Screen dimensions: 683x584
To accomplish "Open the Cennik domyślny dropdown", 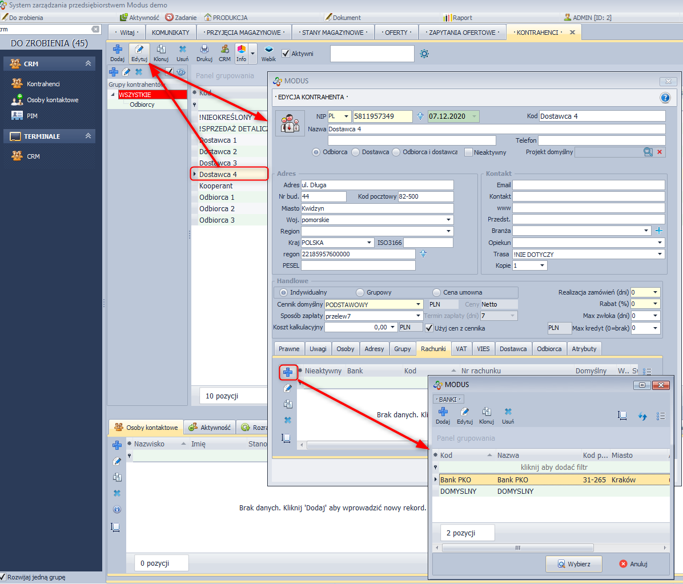I will point(418,304).
